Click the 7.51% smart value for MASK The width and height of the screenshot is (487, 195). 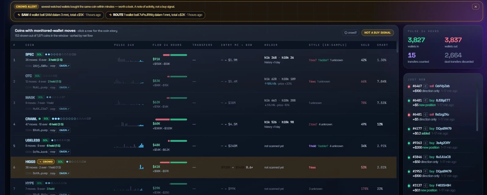(382, 103)
